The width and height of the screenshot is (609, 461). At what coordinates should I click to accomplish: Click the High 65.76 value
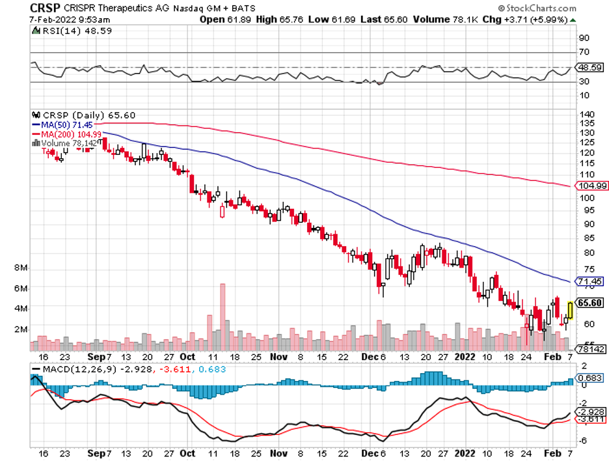click(279, 20)
